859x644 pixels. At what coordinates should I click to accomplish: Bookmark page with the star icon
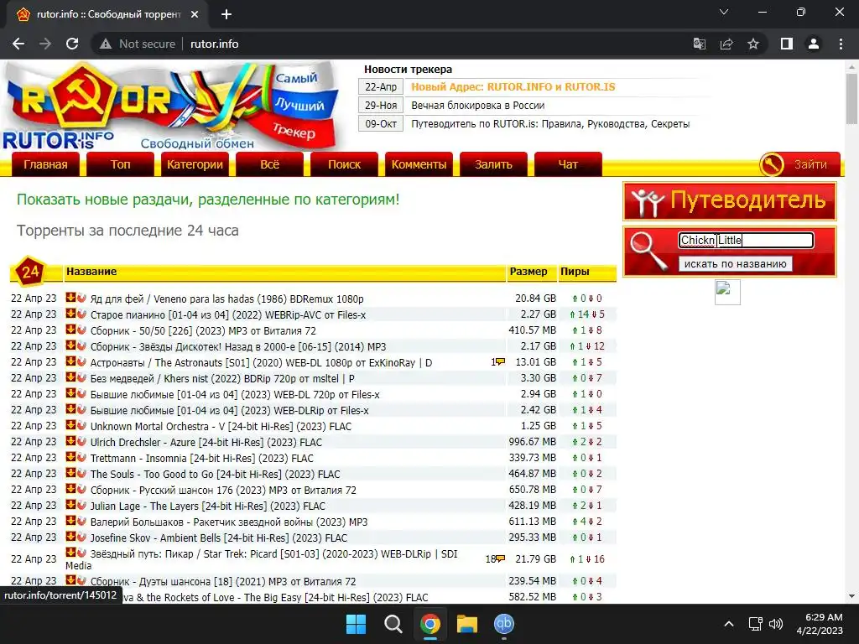click(753, 44)
